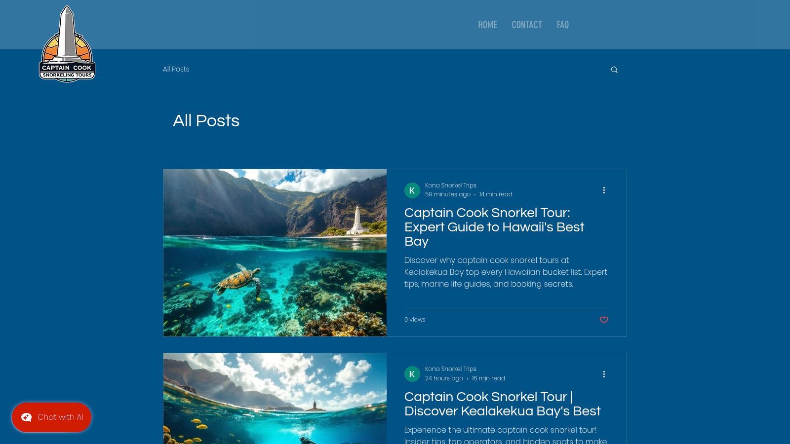The height and width of the screenshot is (444, 790).
Task: Open more actions menu on second post
Action: tap(604, 374)
